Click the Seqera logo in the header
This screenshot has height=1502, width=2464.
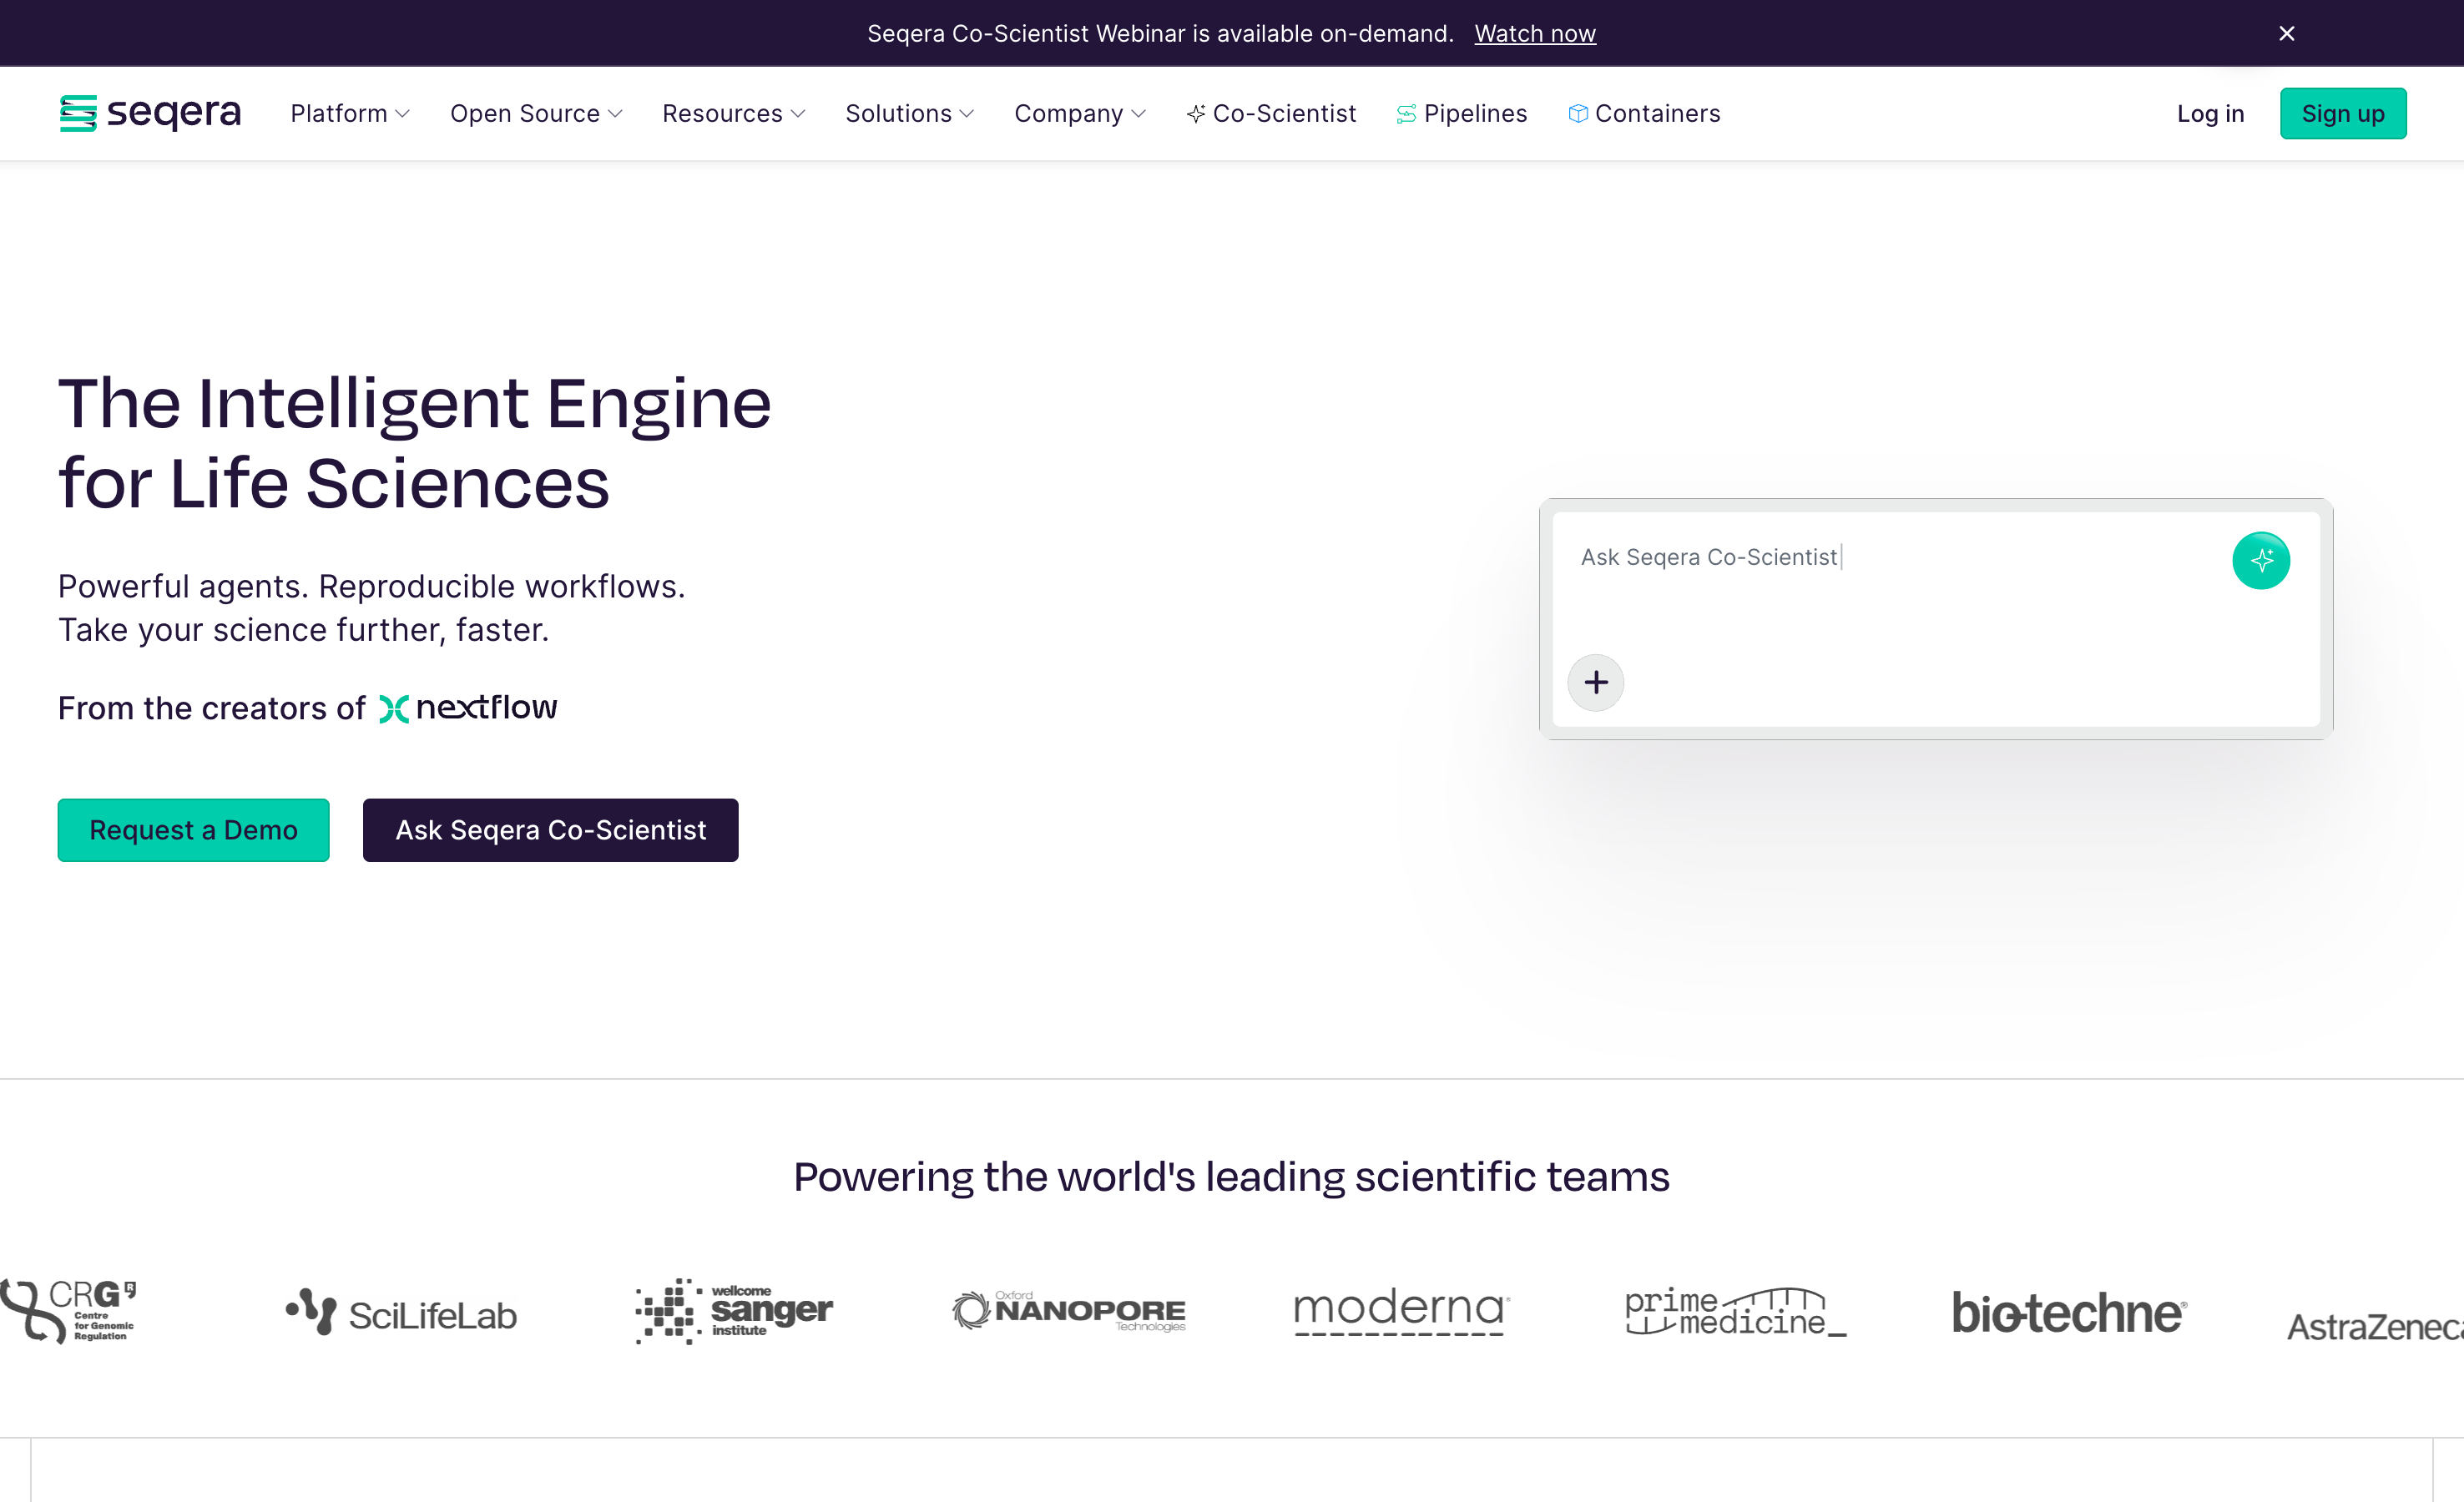pyautogui.click(x=150, y=113)
